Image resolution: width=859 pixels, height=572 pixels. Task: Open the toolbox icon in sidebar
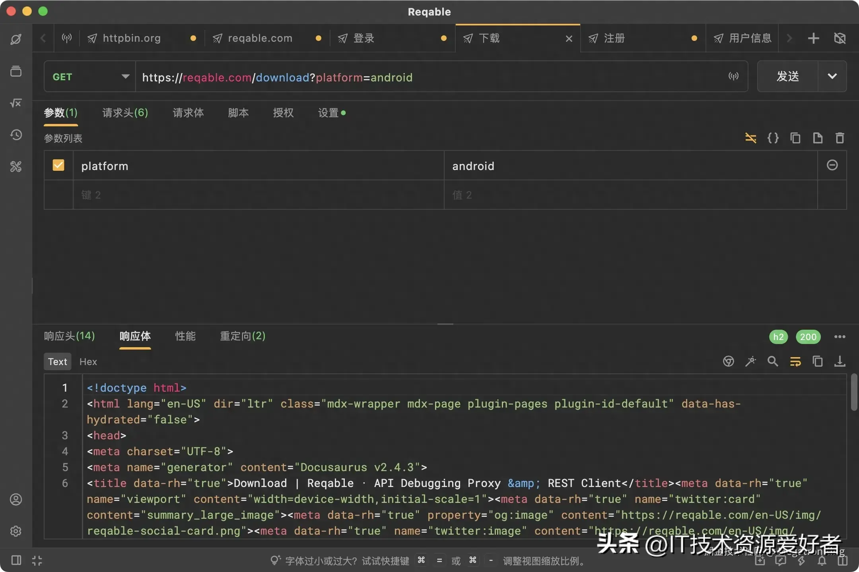(x=16, y=166)
